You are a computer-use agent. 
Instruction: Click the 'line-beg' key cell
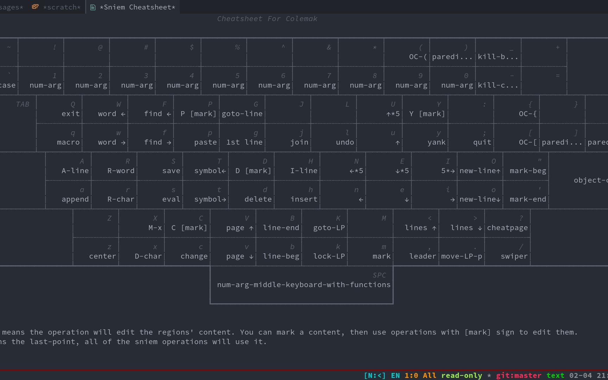click(x=279, y=252)
